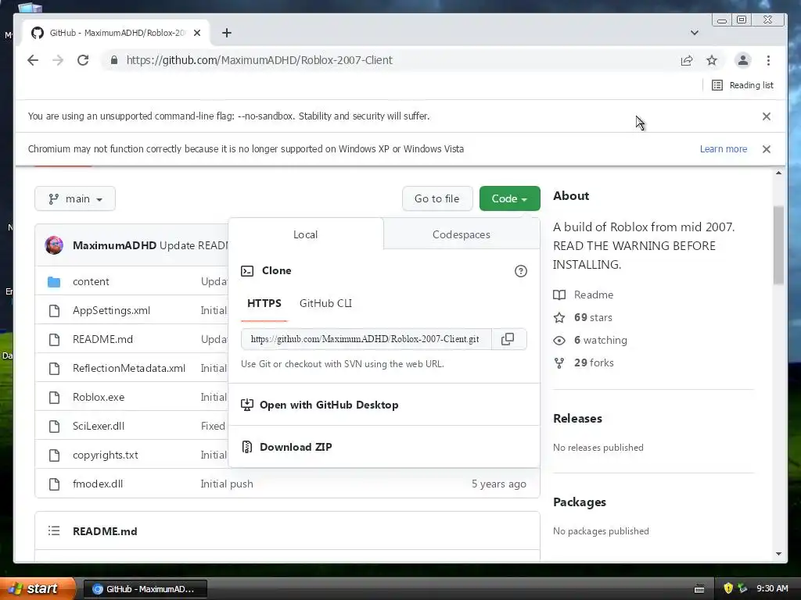This screenshot has height=600, width=801.
Task: Open fmodex.dll file
Action: 98,484
